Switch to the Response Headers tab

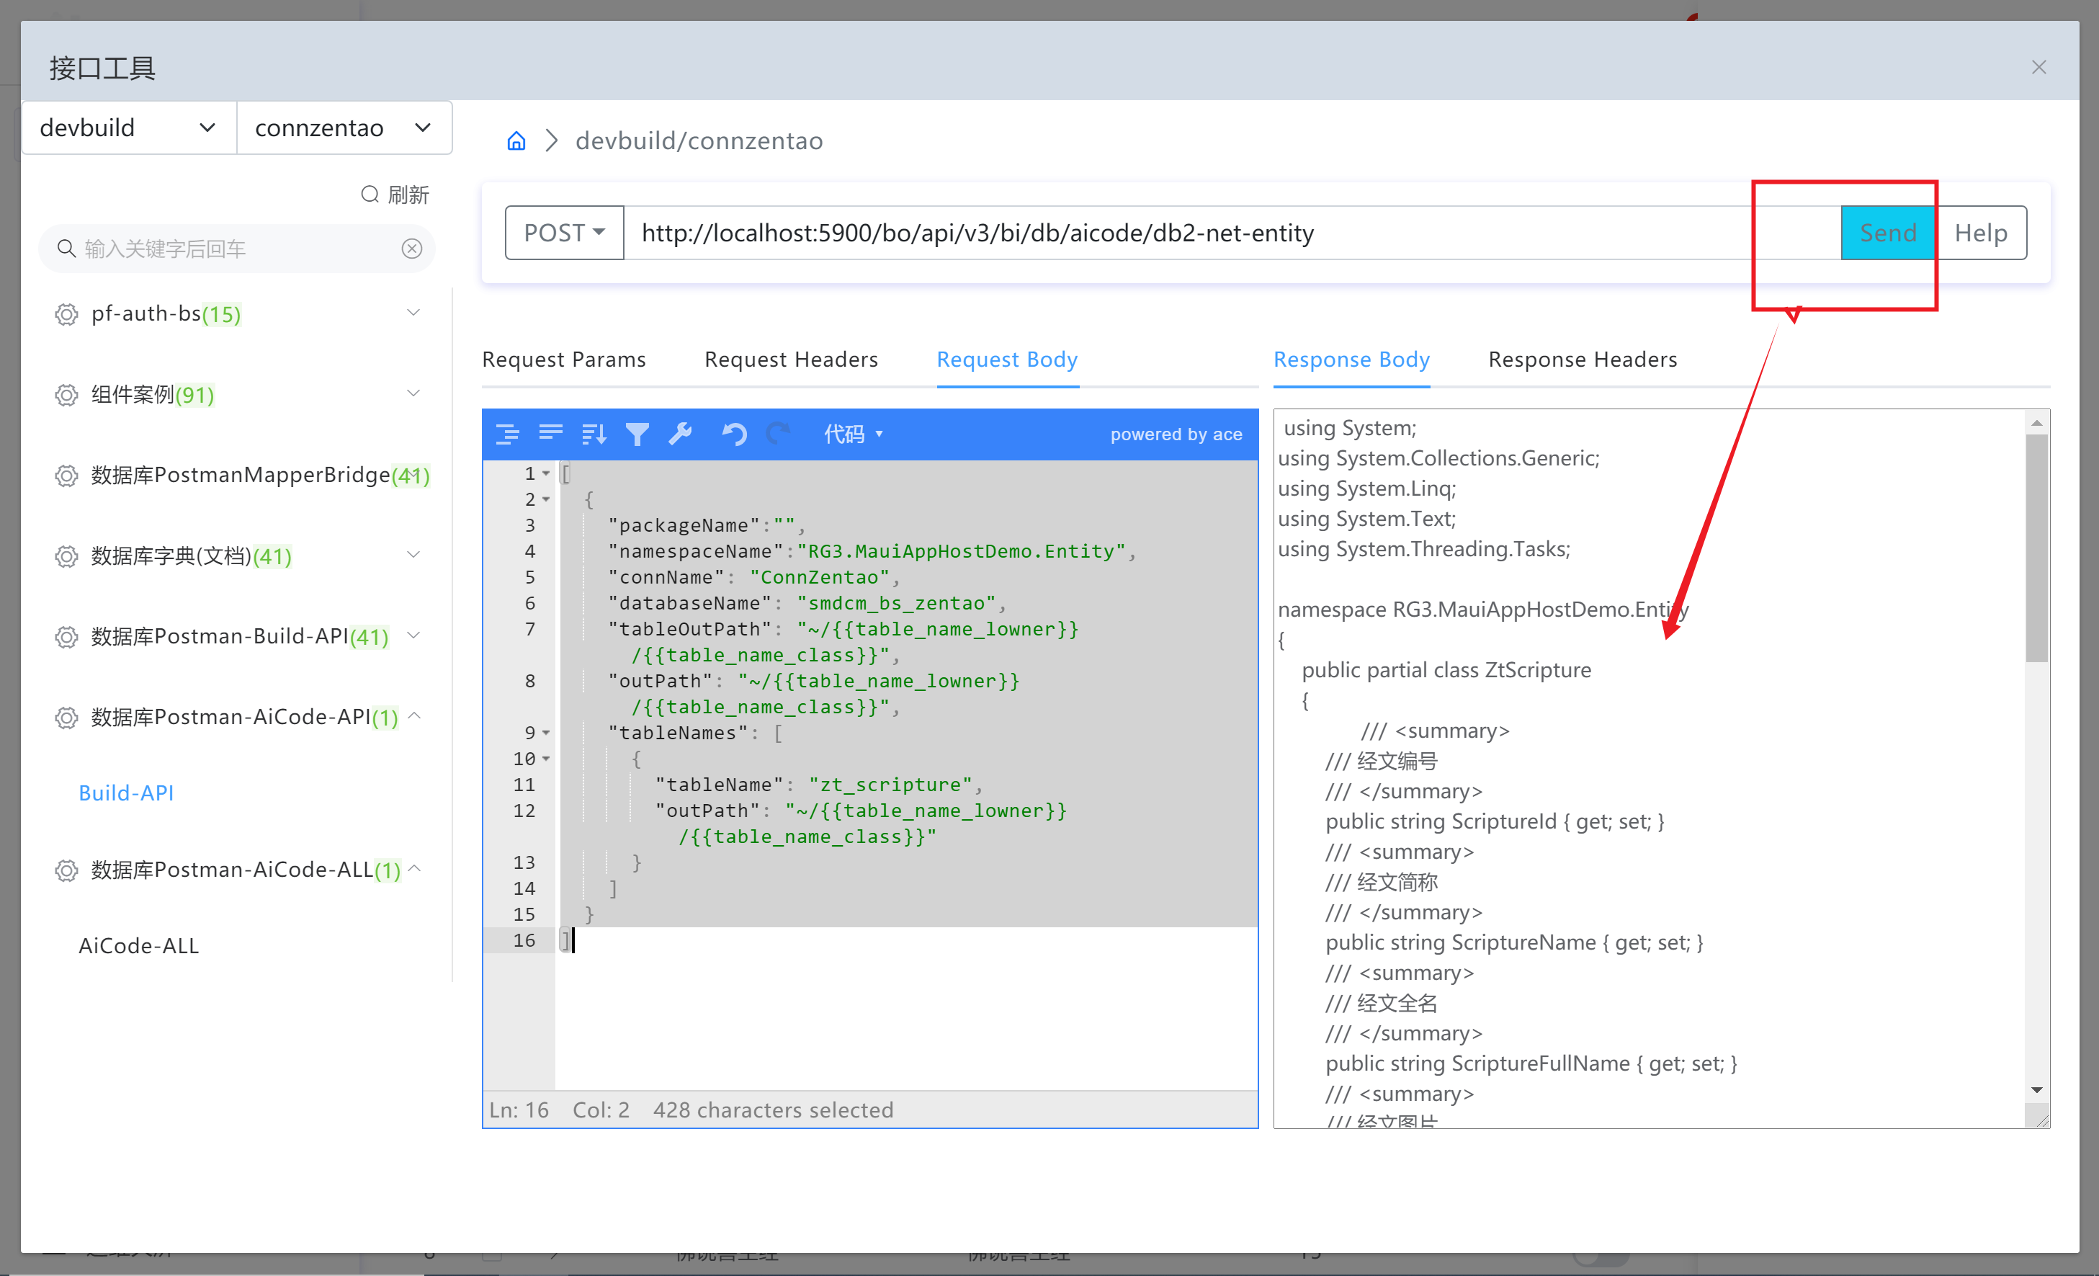tap(1583, 360)
